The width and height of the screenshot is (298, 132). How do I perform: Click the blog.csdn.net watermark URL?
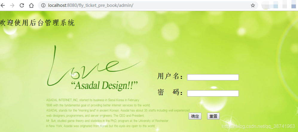click(258, 126)
